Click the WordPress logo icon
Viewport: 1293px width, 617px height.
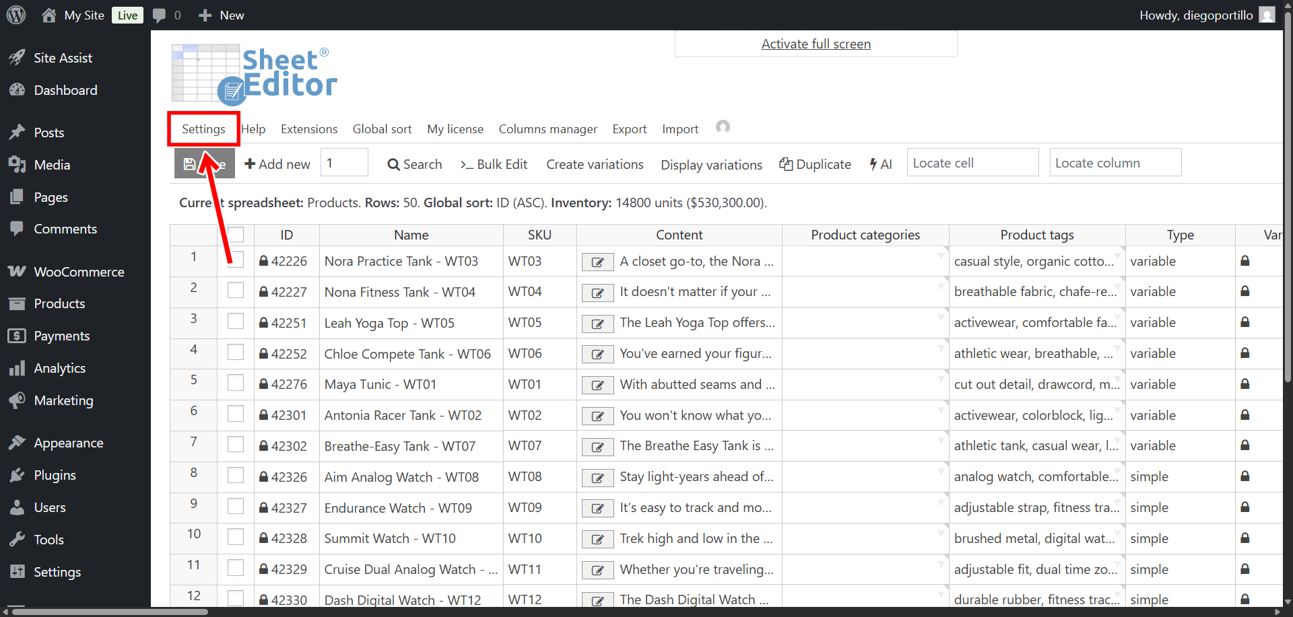pyautogui.click(x=16, y=15)
